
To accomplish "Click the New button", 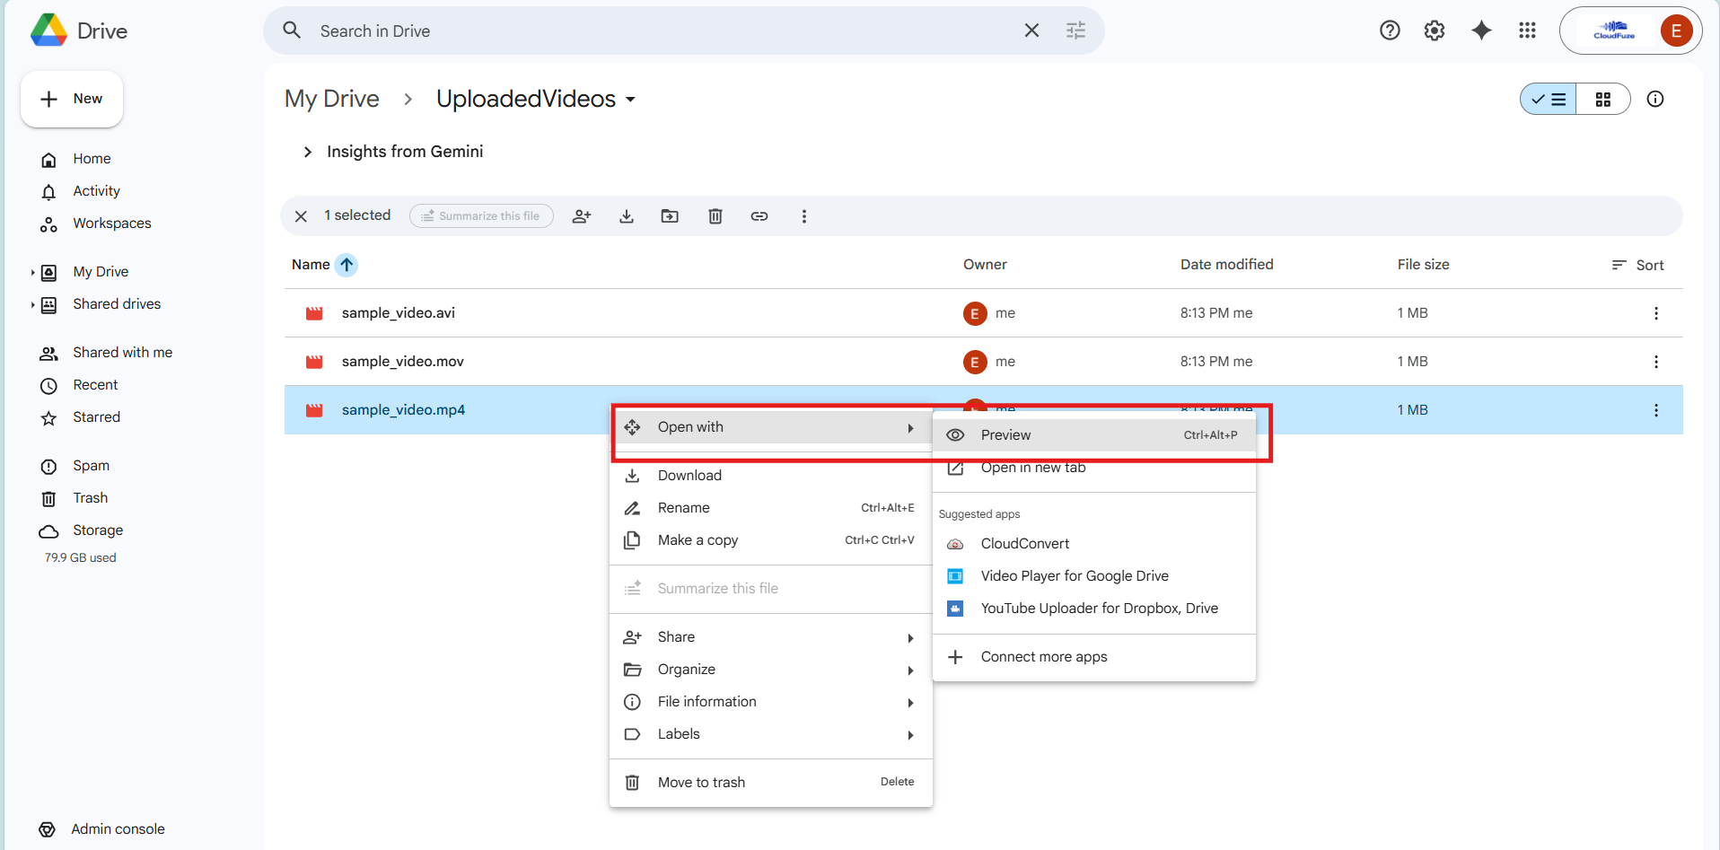I will tap(71, 99).
